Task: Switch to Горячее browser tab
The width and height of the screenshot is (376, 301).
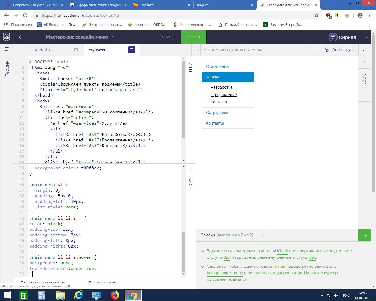Action: pos(162,5)
